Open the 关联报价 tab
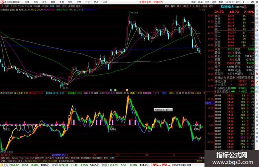 click(x=12, y=161)
